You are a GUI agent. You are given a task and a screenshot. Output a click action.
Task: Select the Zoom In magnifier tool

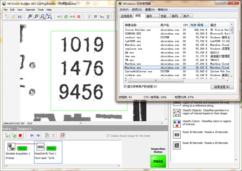click(30, 17)
